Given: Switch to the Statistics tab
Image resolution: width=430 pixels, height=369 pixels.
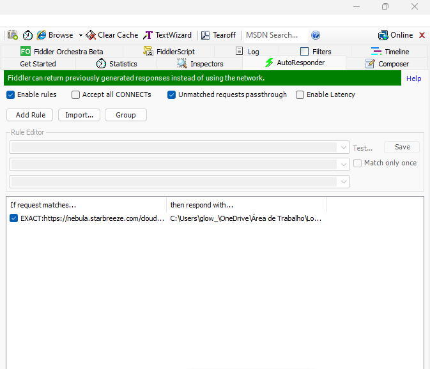Looking at the screenshot, I should pyautogui.click(x=116, y=64).
